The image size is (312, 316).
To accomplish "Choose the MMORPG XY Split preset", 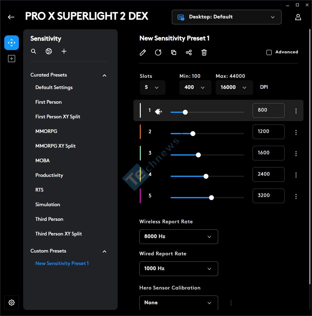I will point(55,146).
